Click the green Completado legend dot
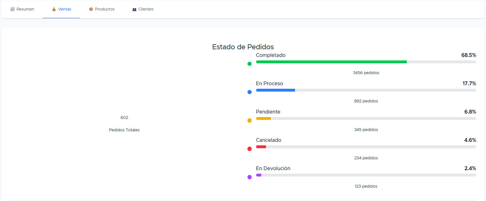Viewport: 486px width, 201px height. click(x=249, y=64)
